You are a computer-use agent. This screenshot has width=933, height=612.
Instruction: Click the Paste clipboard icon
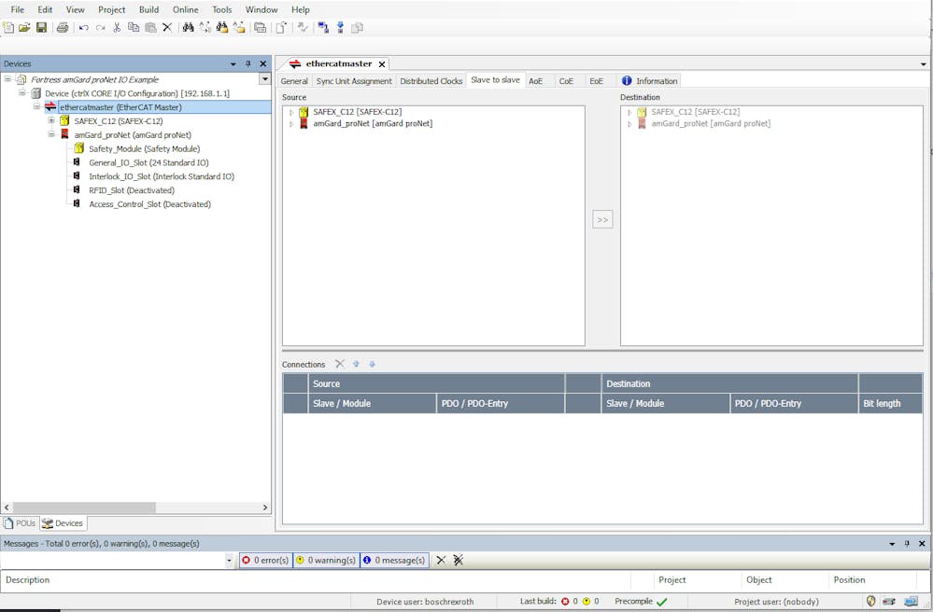click(150, 27)
